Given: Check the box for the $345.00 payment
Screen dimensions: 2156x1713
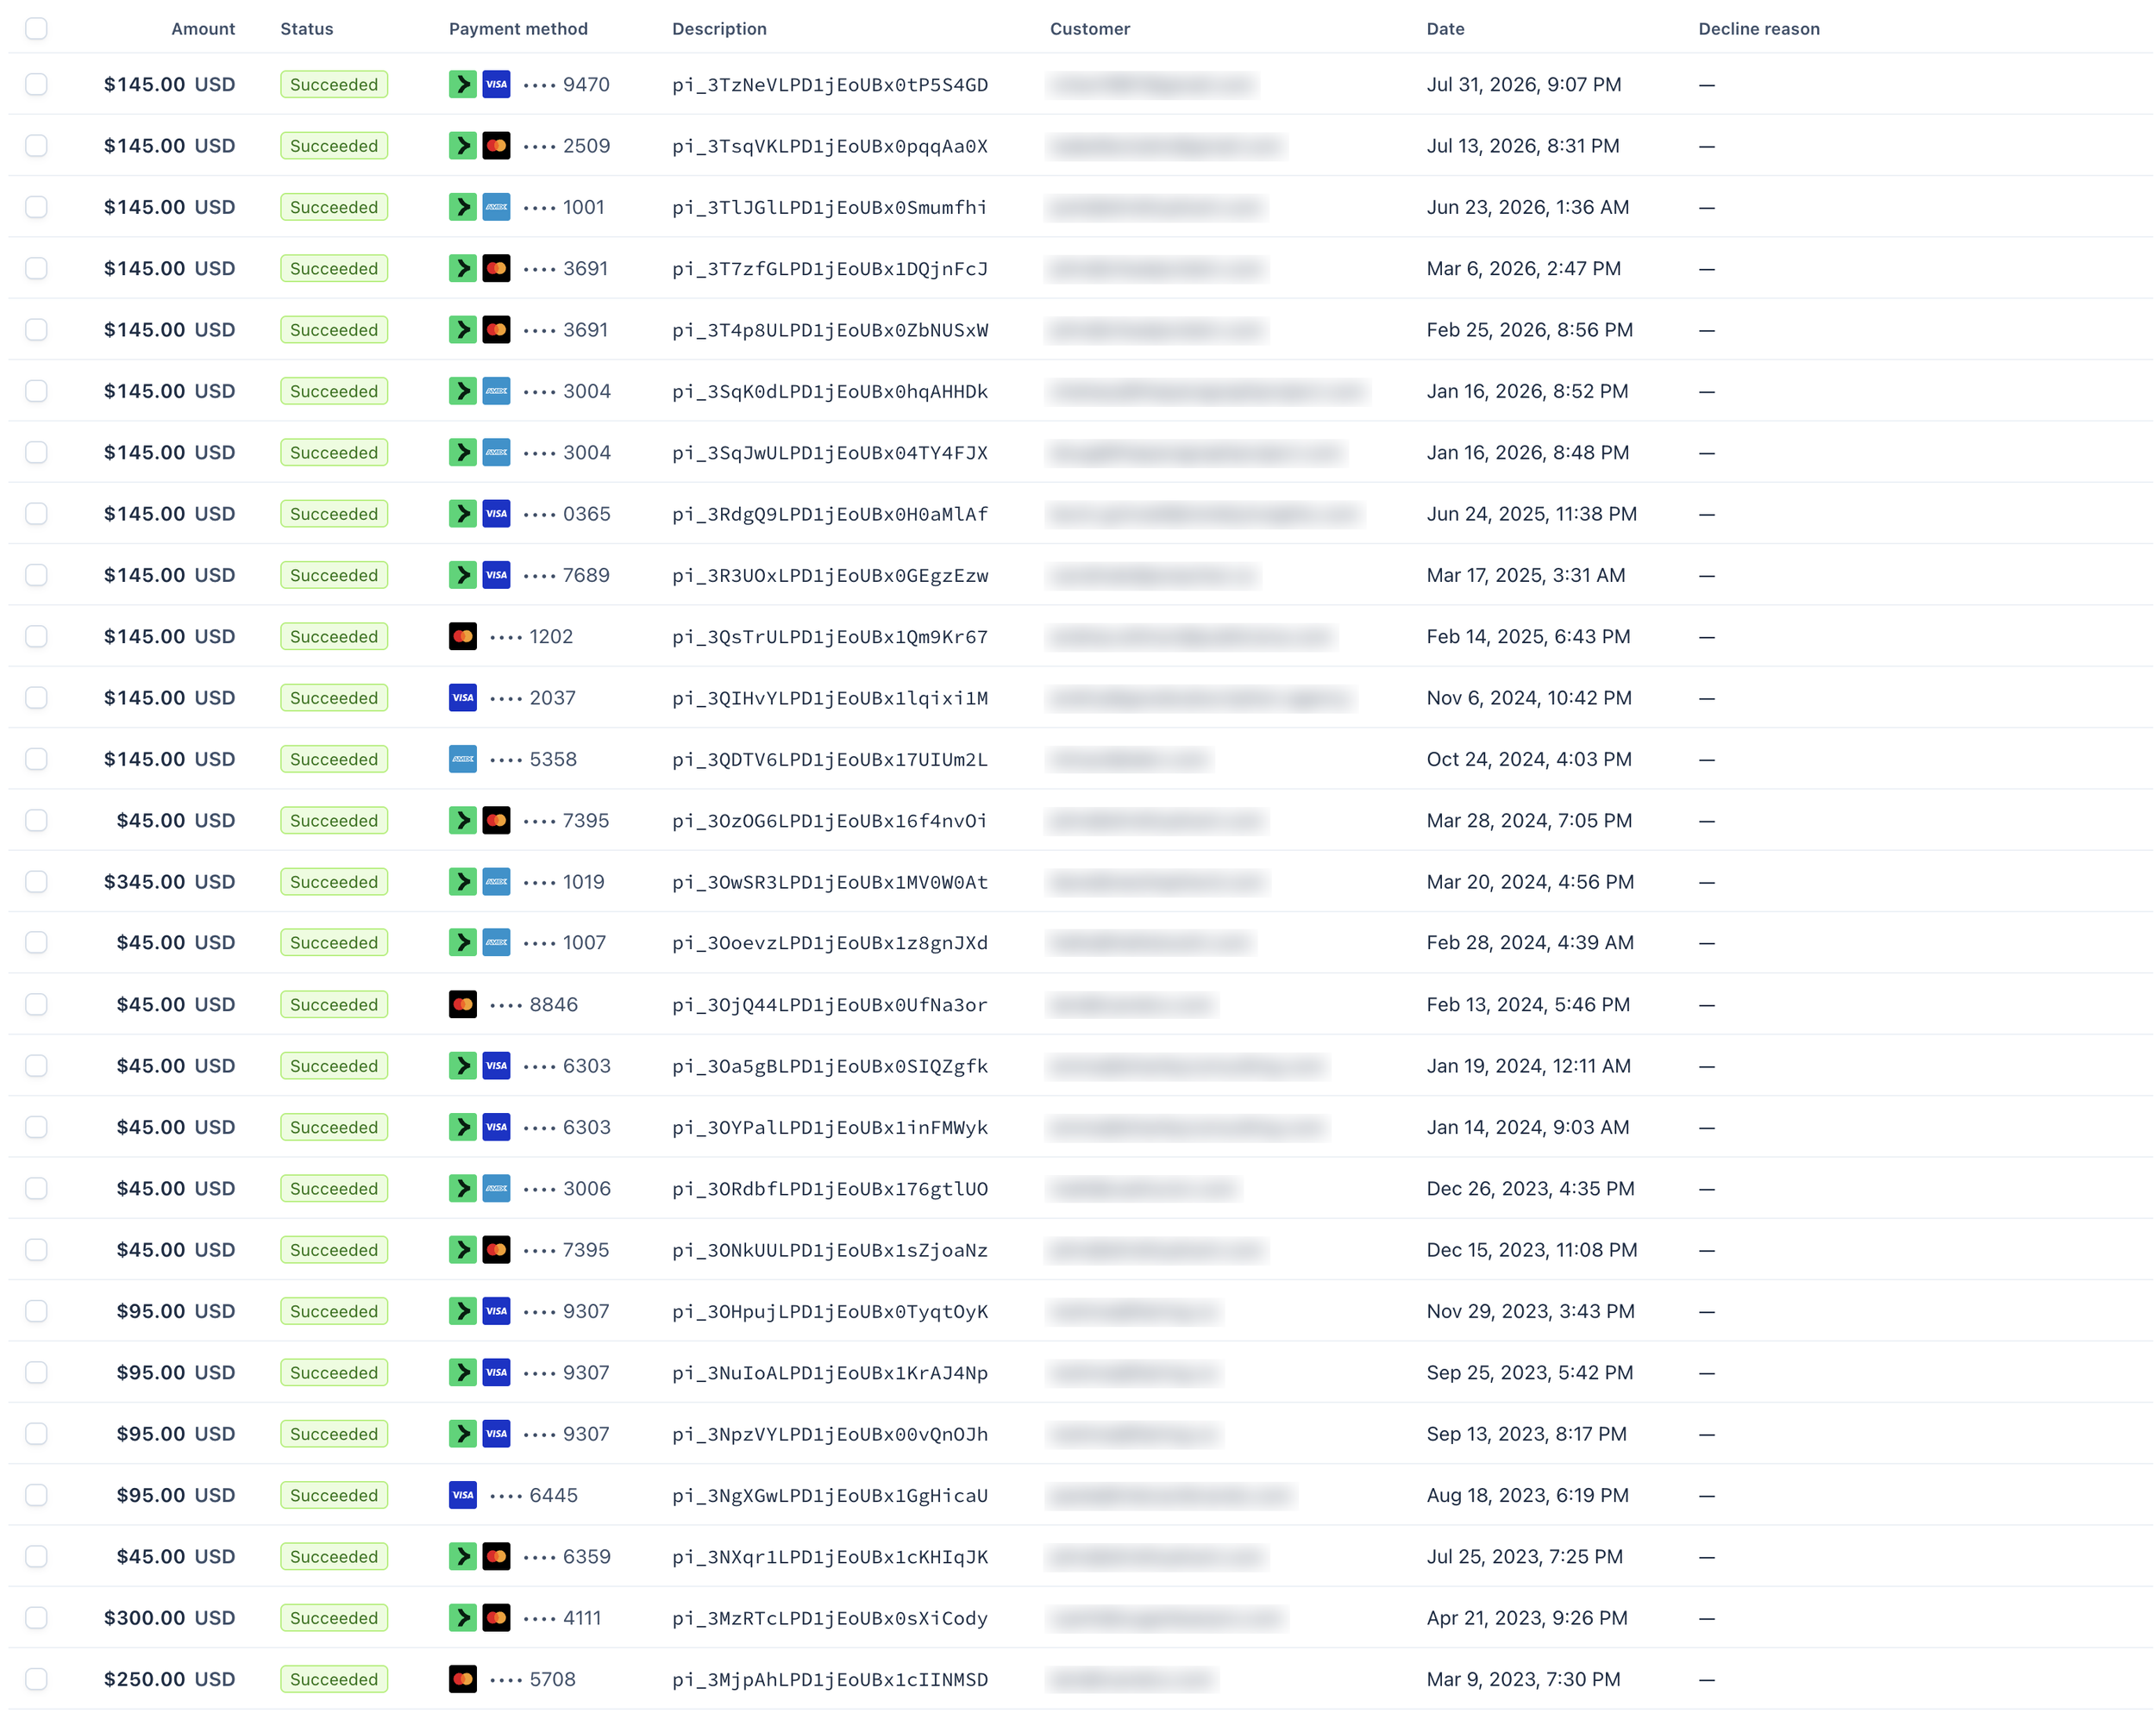Looking at the screenshot, I should pyautogui.click(x=36, y=881).
